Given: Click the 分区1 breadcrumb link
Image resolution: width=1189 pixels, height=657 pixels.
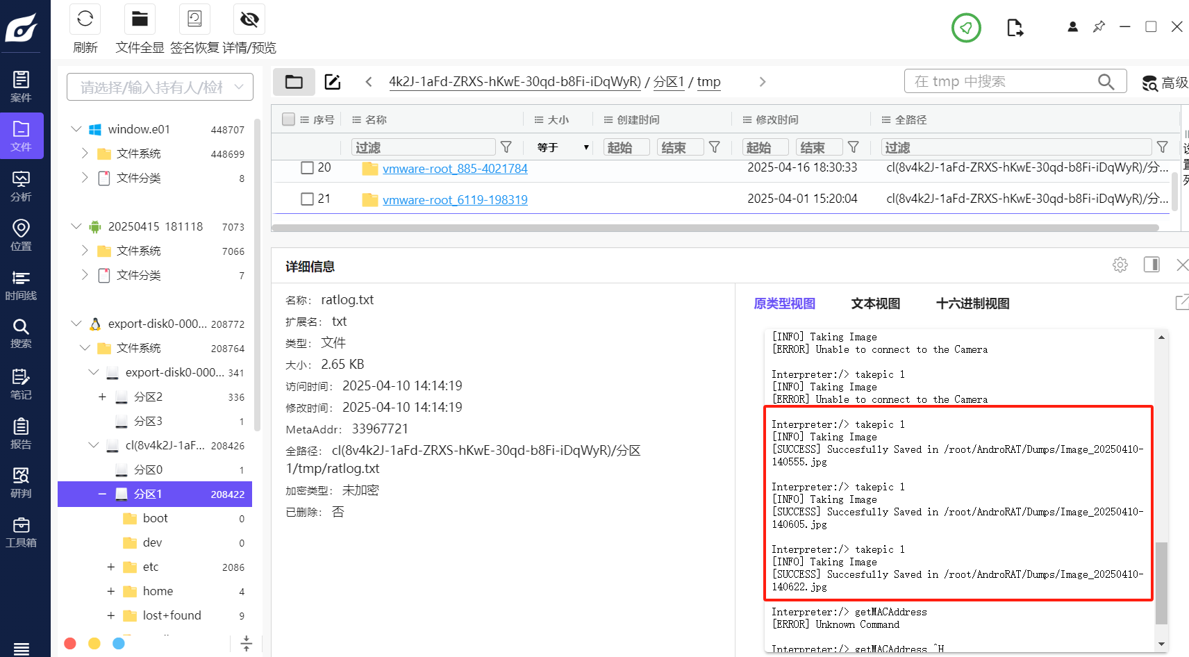Looking at the screenshot, I should pyautogui.click(x=669, y=82).
